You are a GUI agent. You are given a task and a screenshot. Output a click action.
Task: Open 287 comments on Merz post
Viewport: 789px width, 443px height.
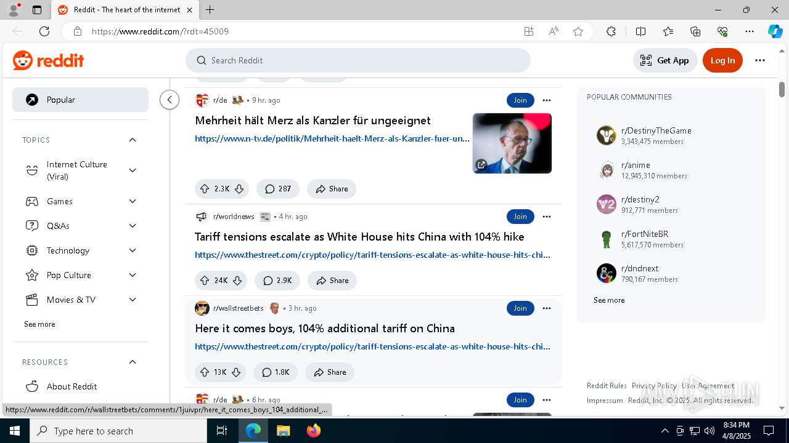click(278, 189)
